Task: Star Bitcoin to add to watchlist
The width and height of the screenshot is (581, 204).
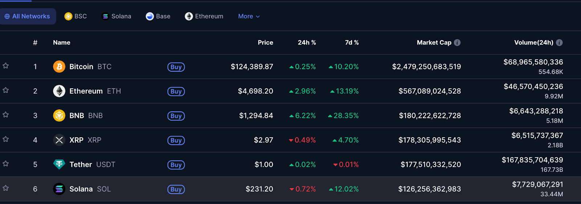Action: pos(6,66)
